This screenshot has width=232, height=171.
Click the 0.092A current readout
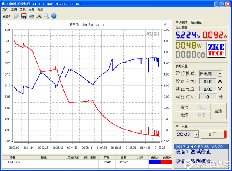(215, 35)
